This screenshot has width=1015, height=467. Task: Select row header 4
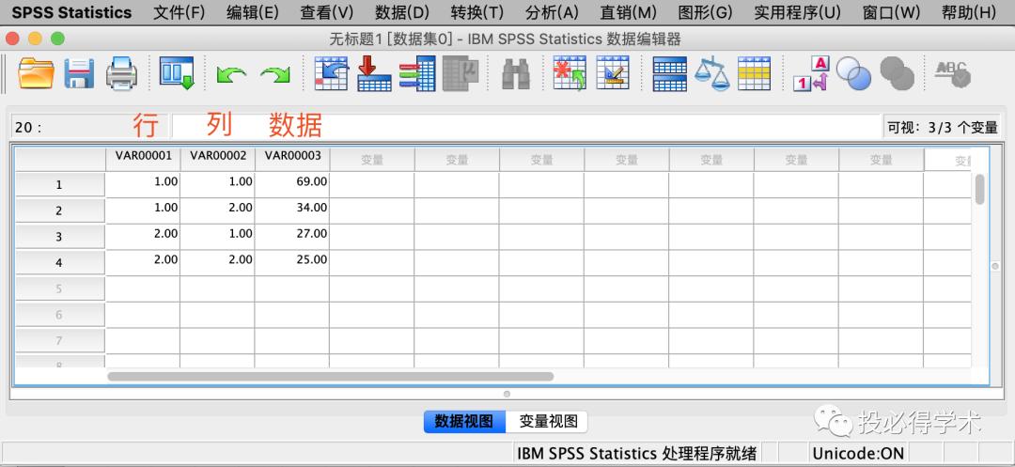pos(59,262)
